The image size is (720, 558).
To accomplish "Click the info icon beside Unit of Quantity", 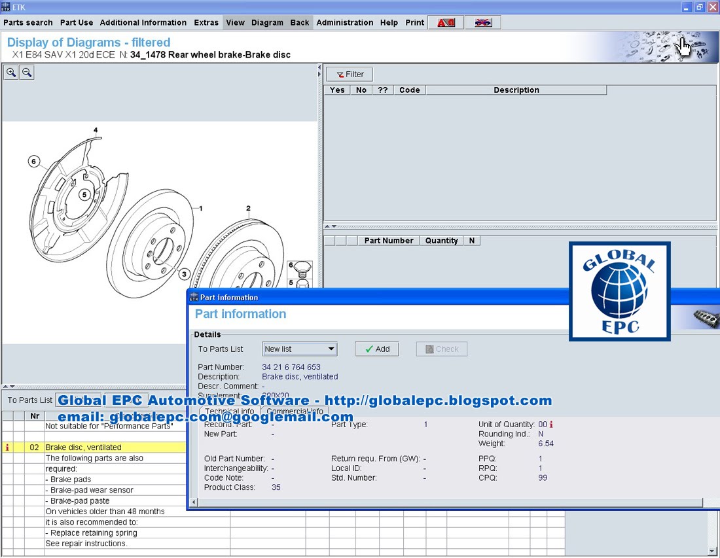I will [x=551, y=425].
